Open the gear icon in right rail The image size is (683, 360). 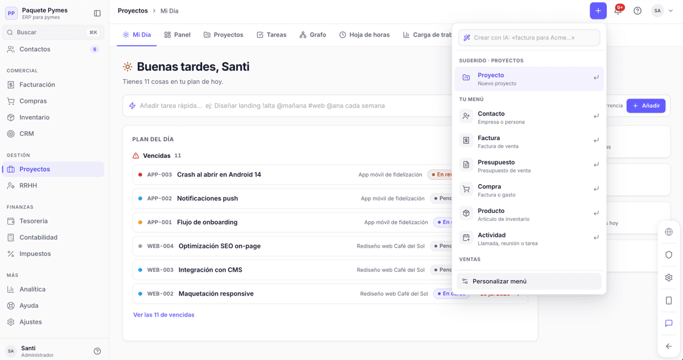coord(669,277)
